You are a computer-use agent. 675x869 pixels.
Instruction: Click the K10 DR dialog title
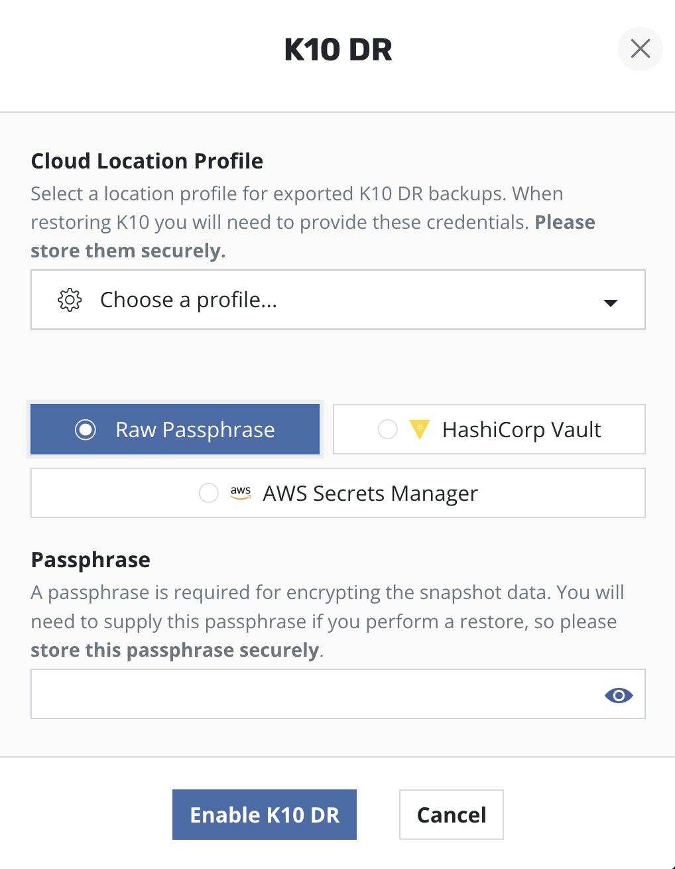click(338, 50)
